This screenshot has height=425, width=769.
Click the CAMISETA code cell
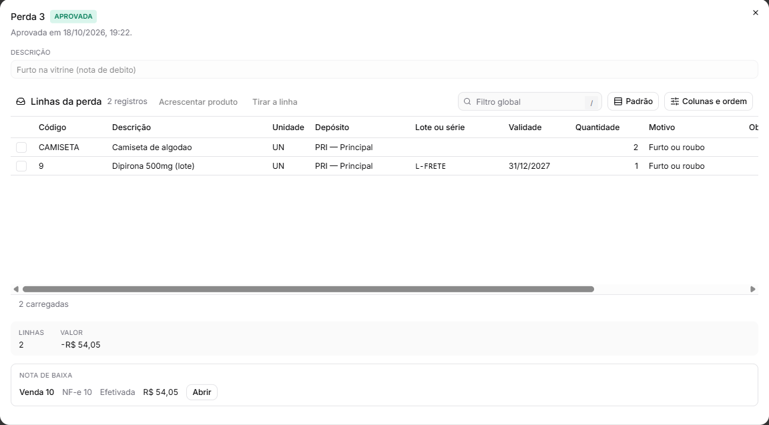coord(59,147)
